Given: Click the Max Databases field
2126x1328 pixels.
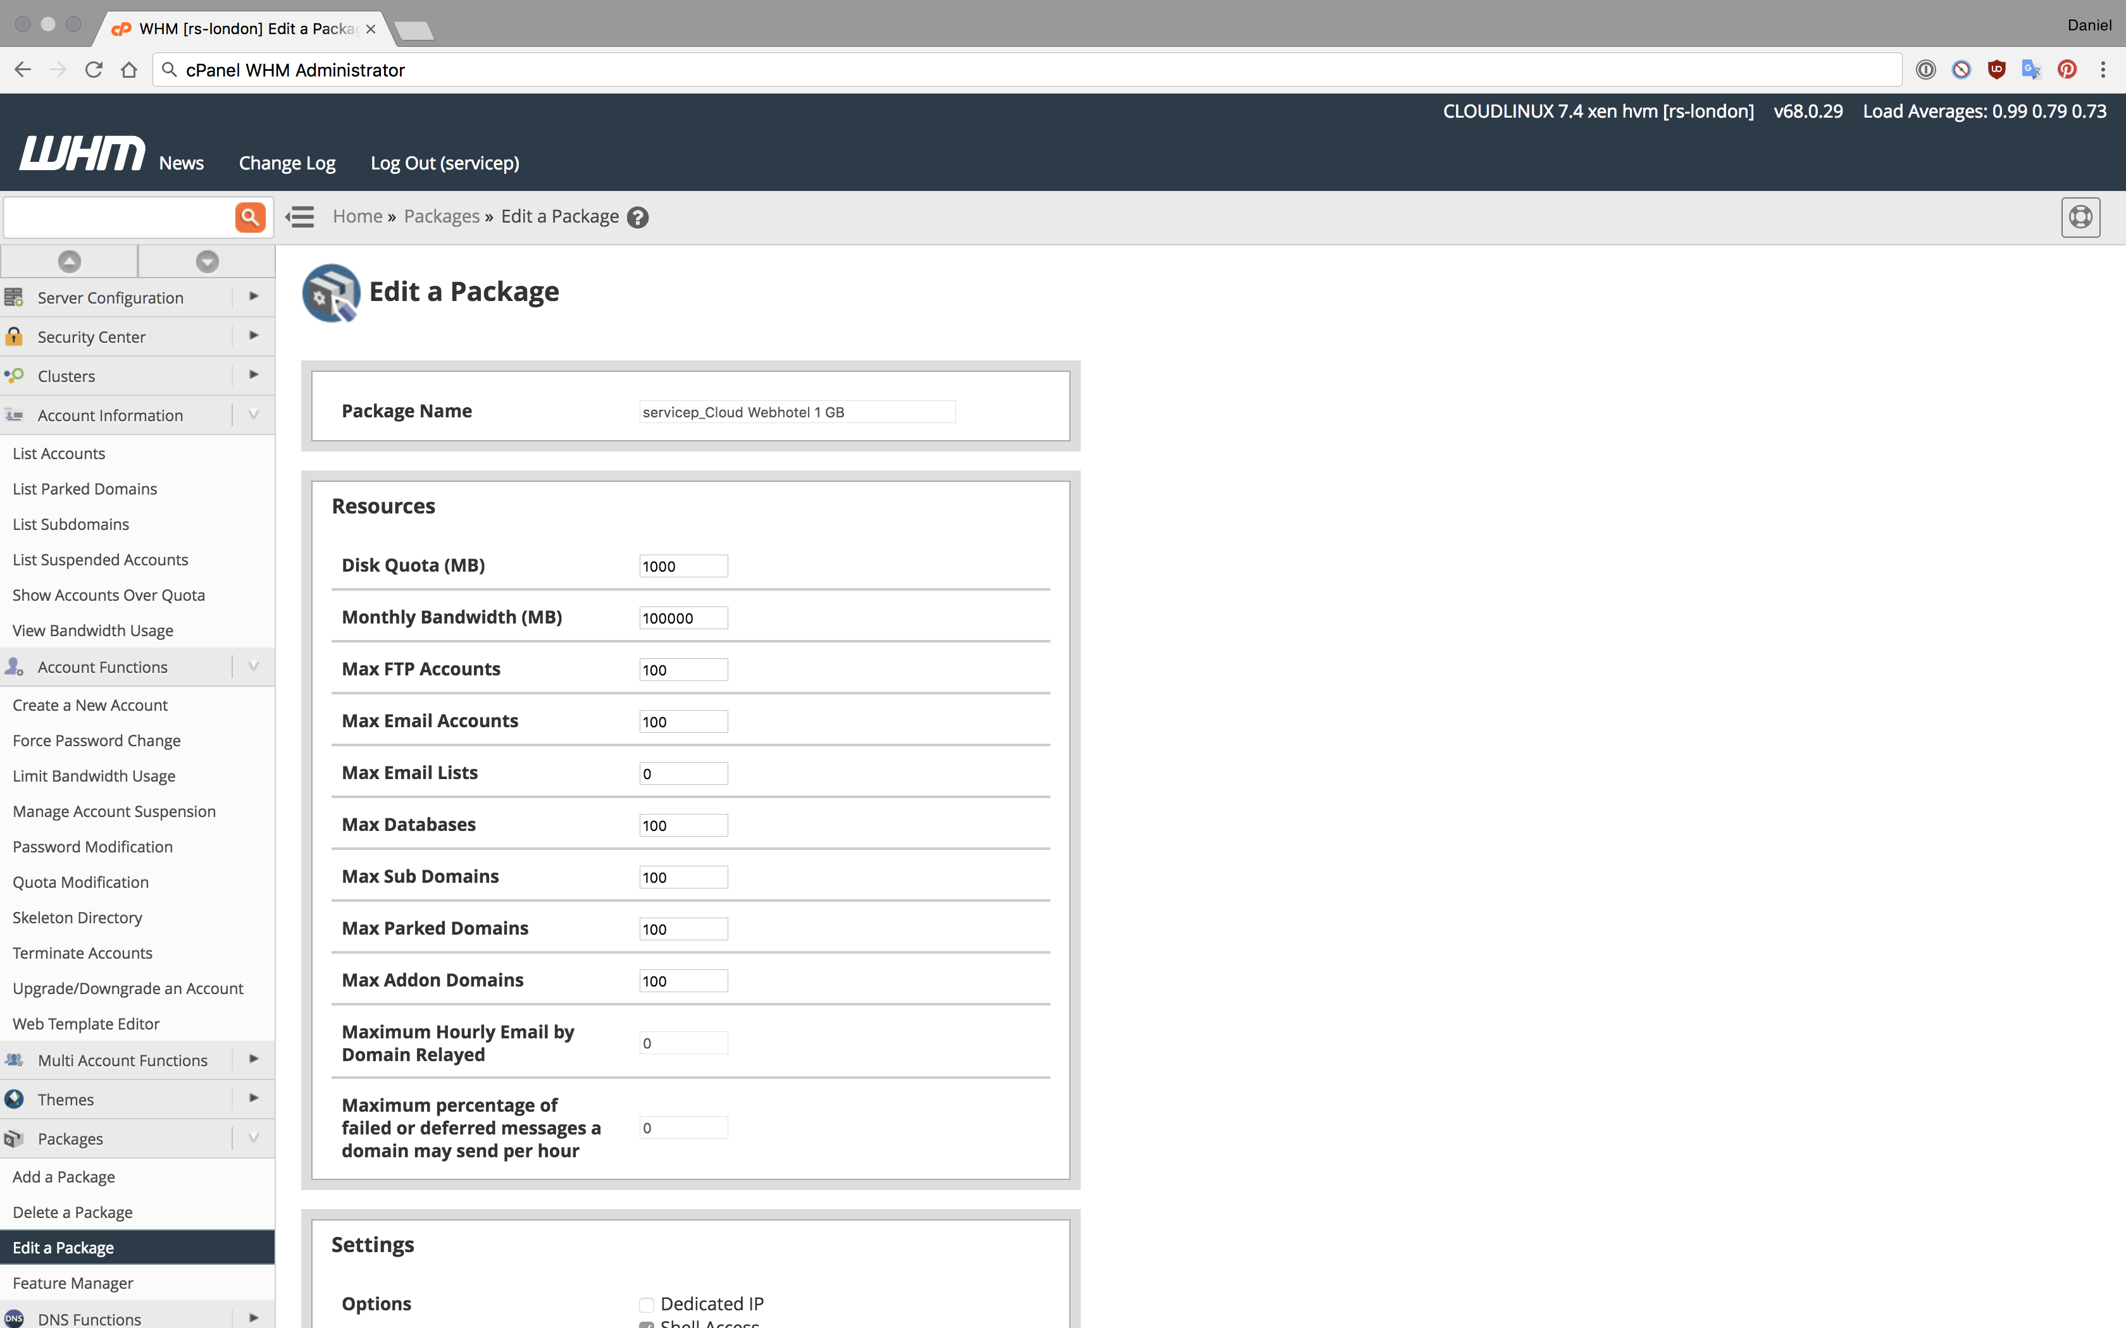Looking at the screenshot, I should coord(683,825).
